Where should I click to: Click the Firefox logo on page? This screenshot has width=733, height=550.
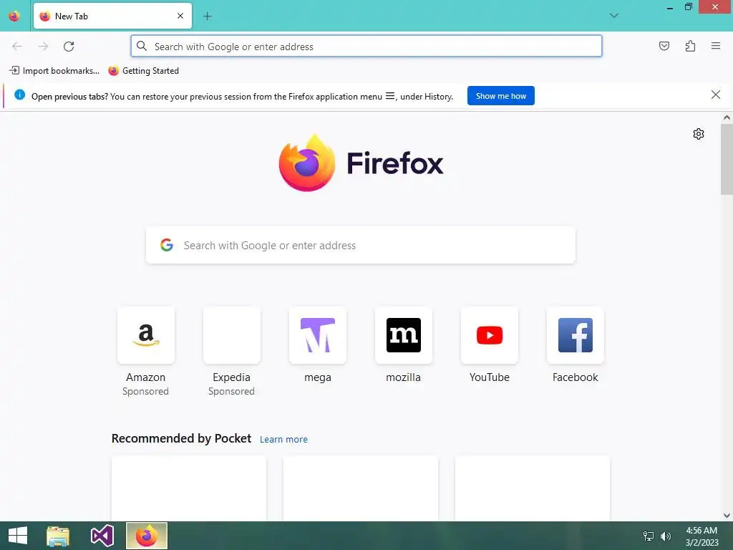point(361,163)
